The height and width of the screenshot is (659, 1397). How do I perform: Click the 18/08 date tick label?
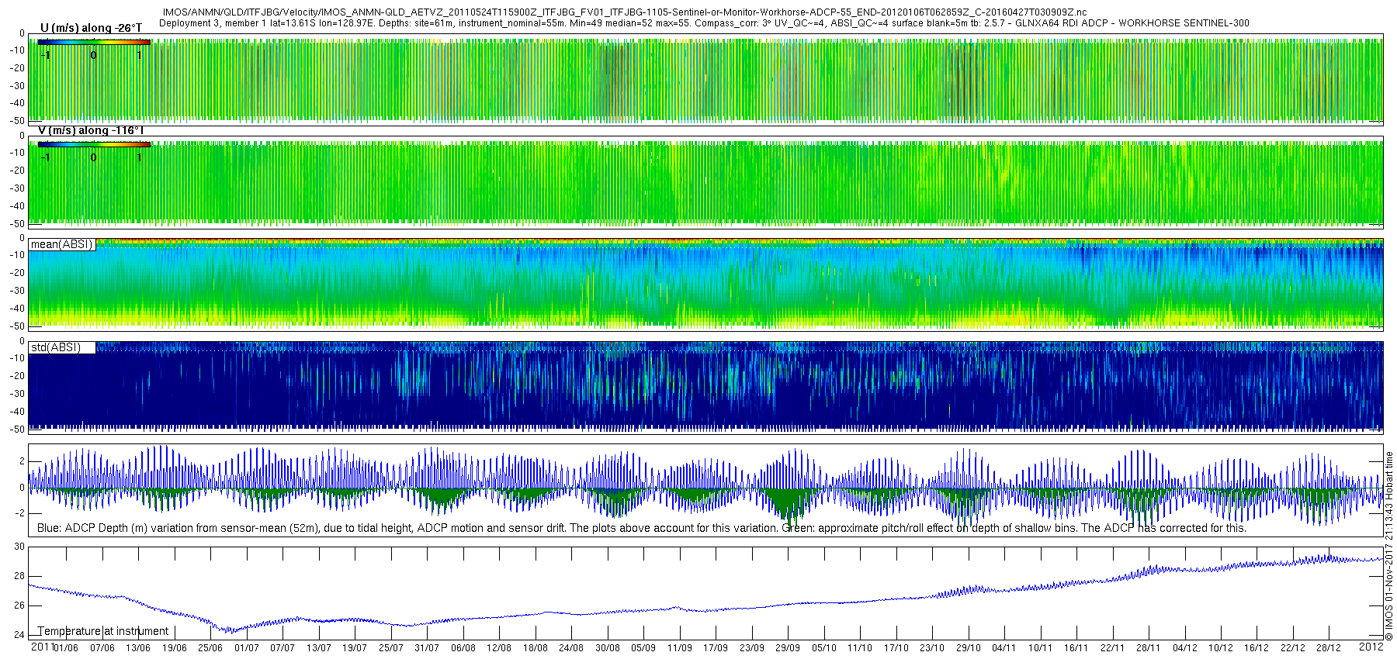click(536, 647)
